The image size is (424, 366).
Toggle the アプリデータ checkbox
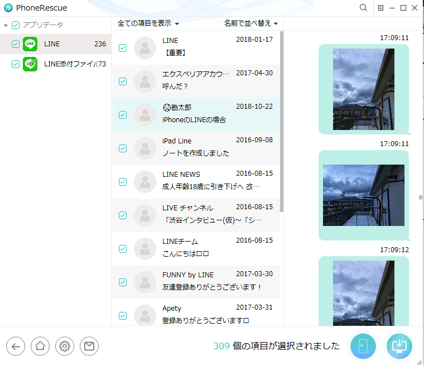tap(16, 25)
